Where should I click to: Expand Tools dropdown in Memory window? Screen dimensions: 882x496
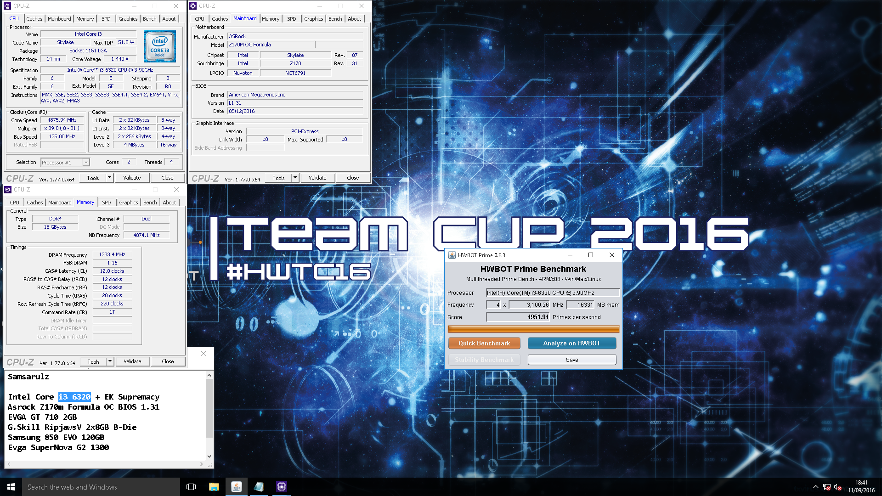[110, 361]
